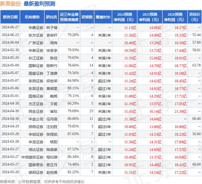Click target price 58.81

point(196,50)
